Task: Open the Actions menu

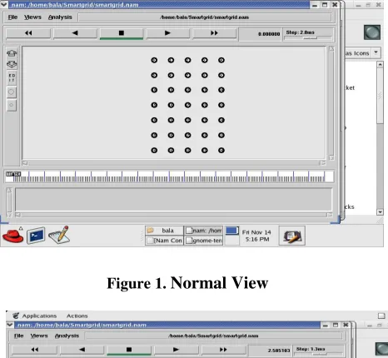Action: coord(77,316)
